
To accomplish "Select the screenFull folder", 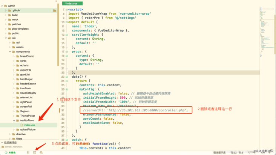I will pos(26,107).
